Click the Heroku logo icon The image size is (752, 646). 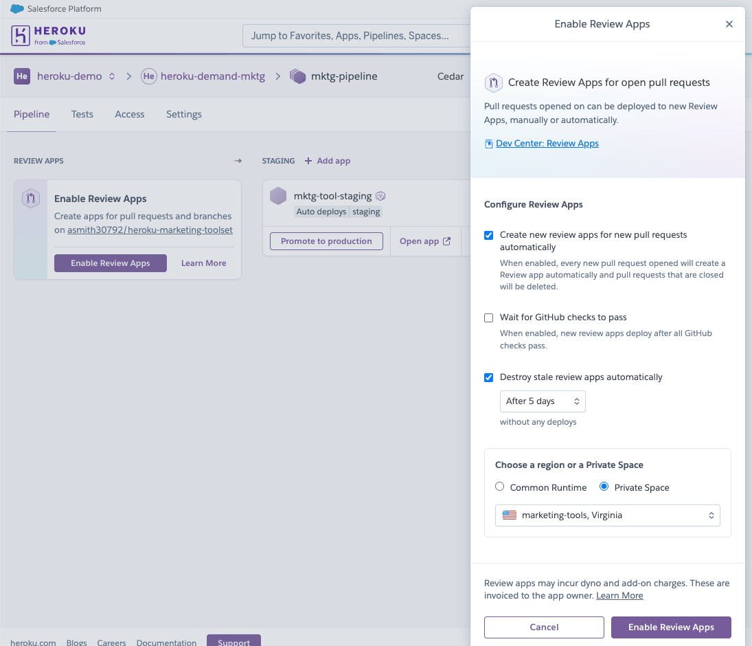point(21,36)
